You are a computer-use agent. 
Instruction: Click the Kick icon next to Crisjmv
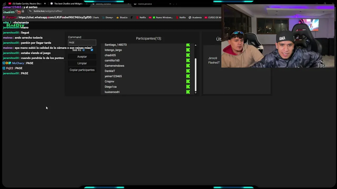pyautogui.click(x=188, y=81)
